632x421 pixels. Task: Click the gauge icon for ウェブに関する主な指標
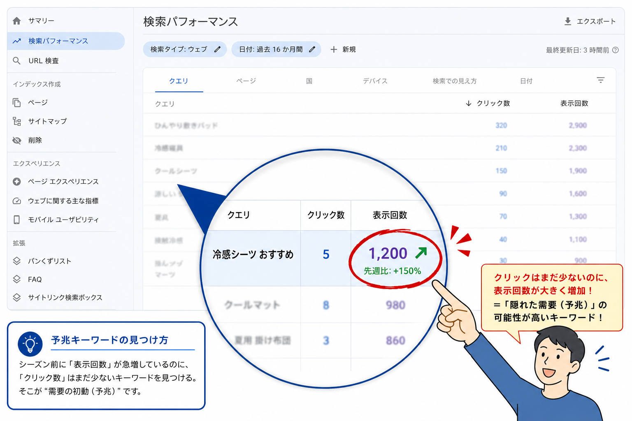click(x=17, y=201)
